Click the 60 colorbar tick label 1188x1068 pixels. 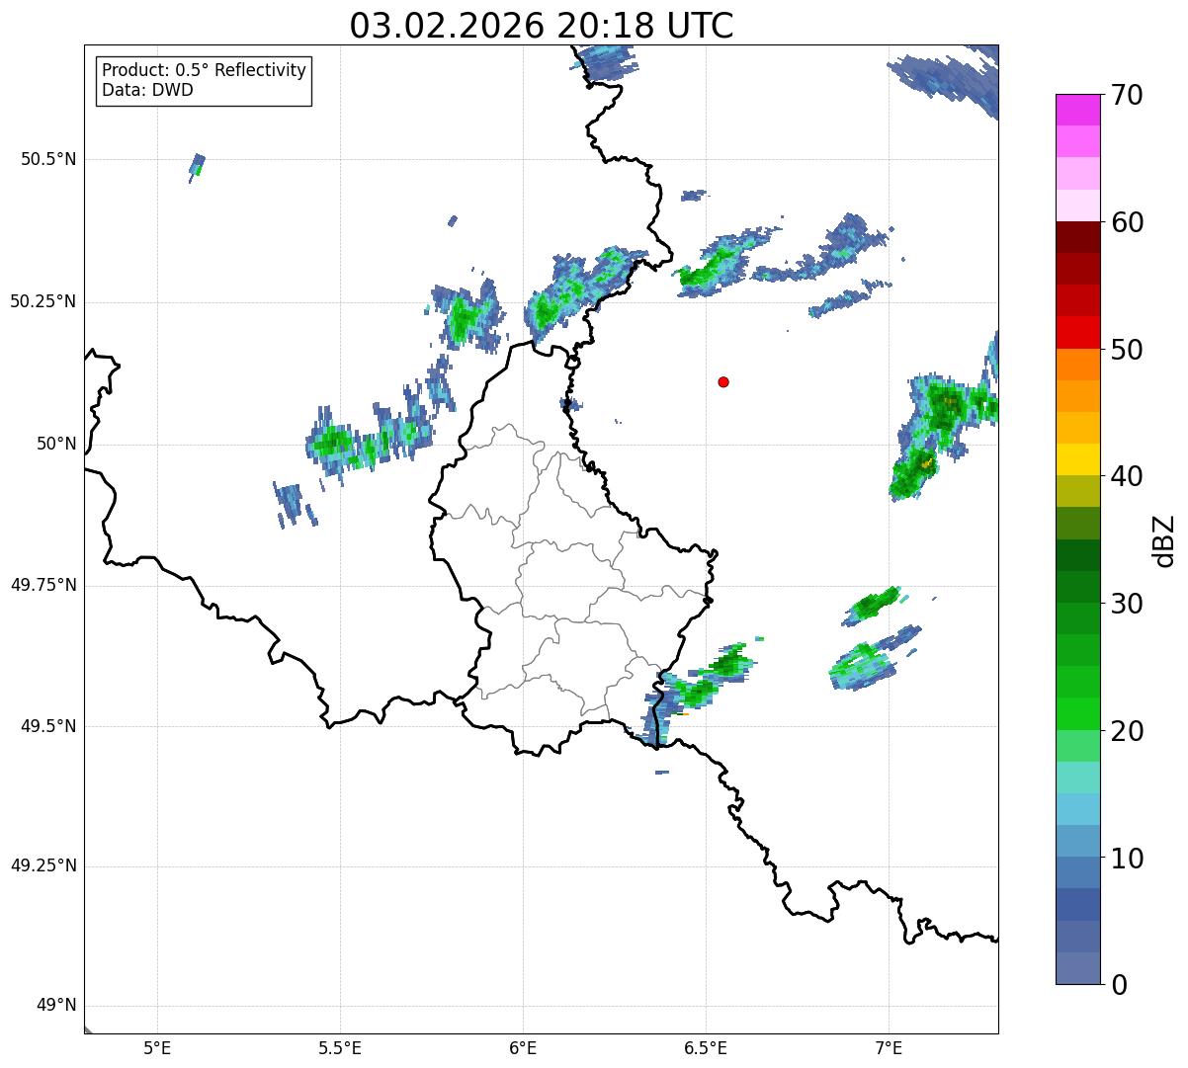[1127, 222]
